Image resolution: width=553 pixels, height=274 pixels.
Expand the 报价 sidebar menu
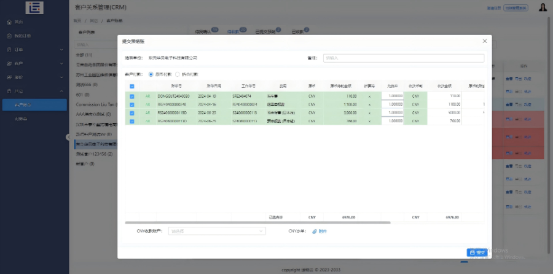(61, 77)
